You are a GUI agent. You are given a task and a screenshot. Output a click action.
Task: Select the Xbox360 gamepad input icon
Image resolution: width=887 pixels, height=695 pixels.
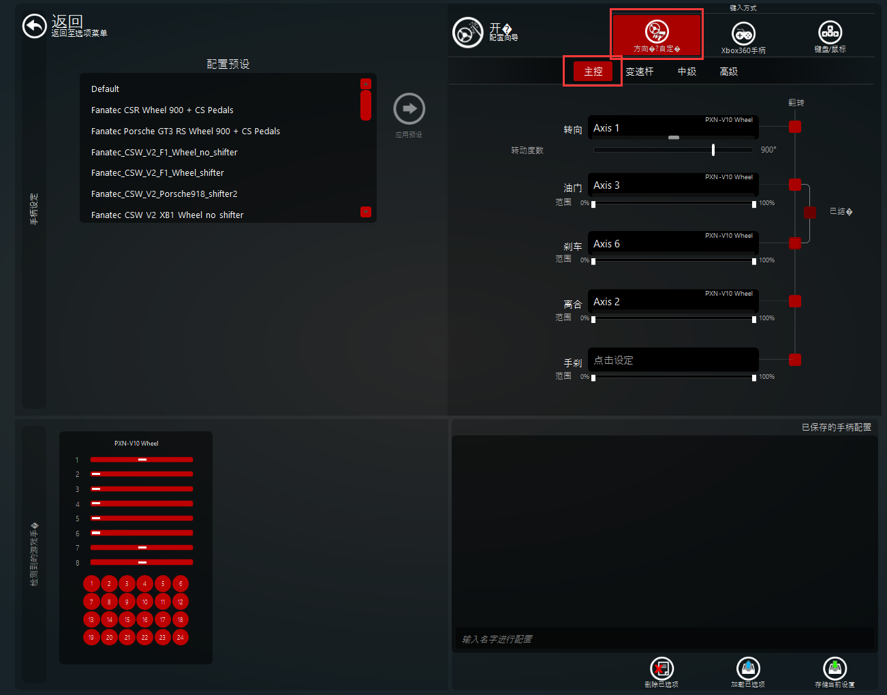pyautogui.click(x=743, y=33)
